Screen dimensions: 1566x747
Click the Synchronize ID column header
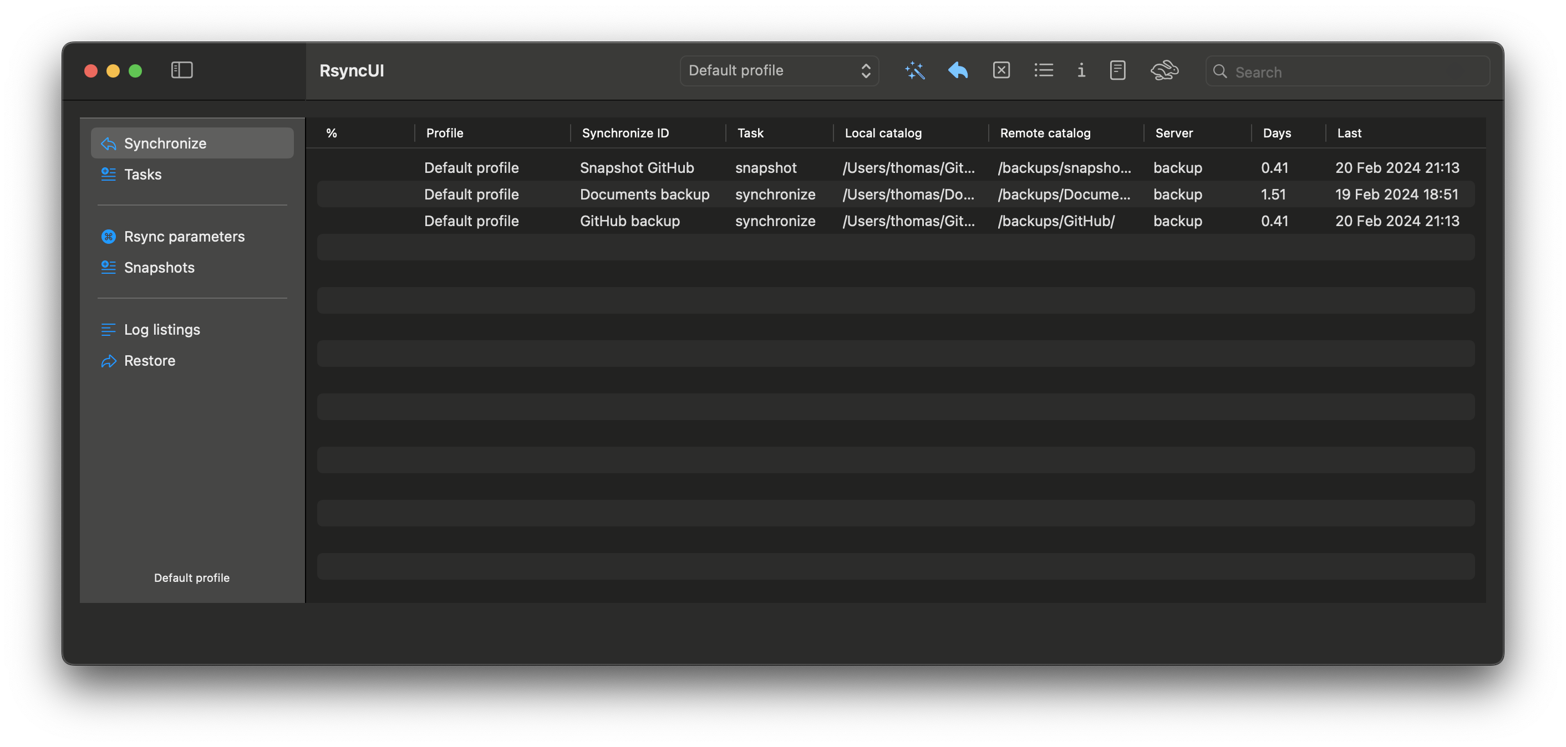click(625, 133)
